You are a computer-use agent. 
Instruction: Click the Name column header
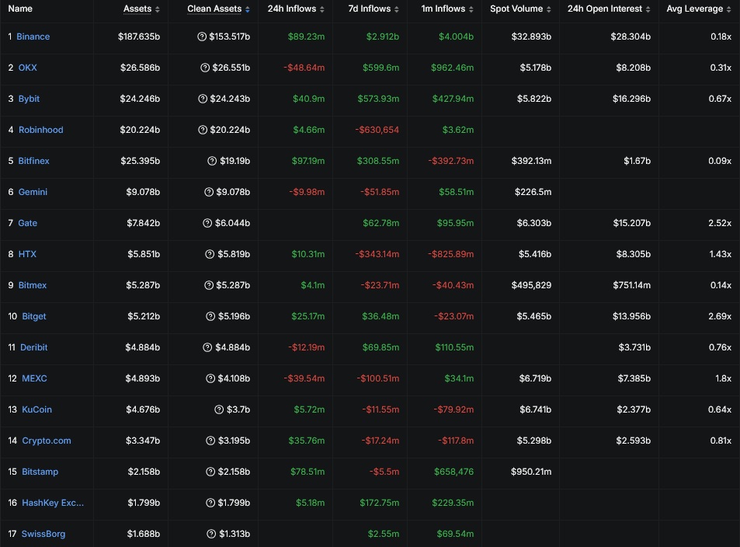point(20,9)
